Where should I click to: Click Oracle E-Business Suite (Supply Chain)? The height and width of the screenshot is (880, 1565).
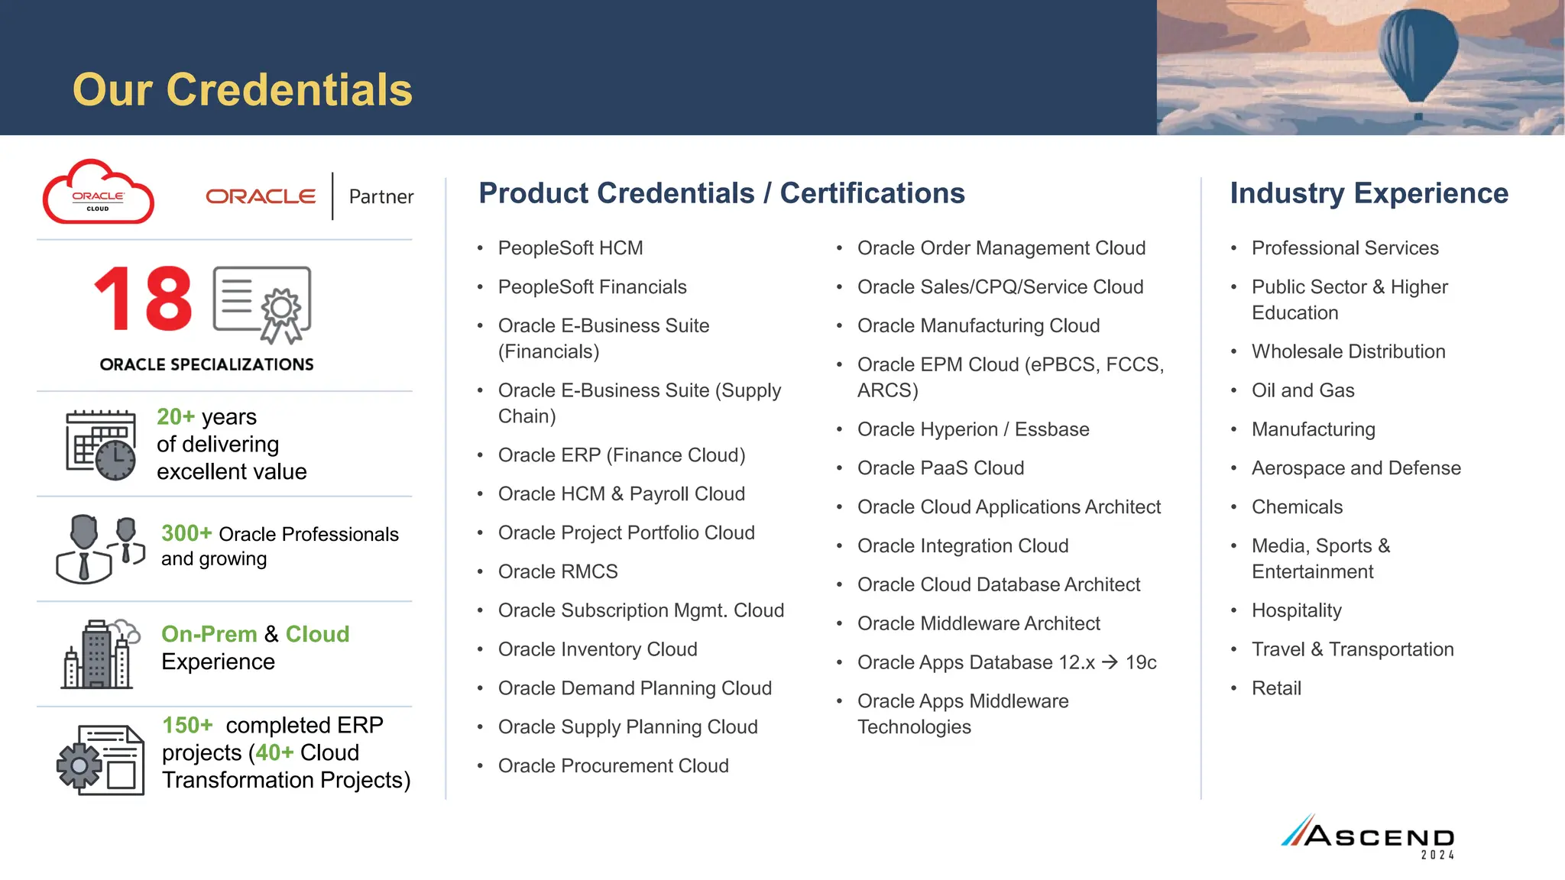click(x=640, y=403)
